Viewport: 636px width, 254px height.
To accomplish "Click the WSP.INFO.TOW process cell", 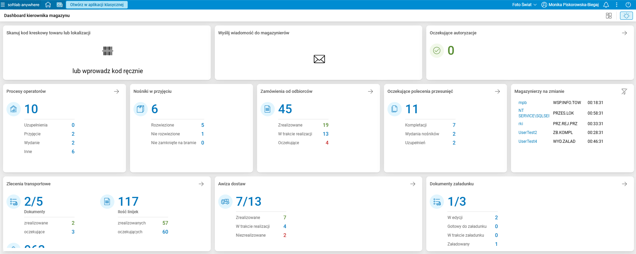I will pyautogui.click(x=567, y=103).
